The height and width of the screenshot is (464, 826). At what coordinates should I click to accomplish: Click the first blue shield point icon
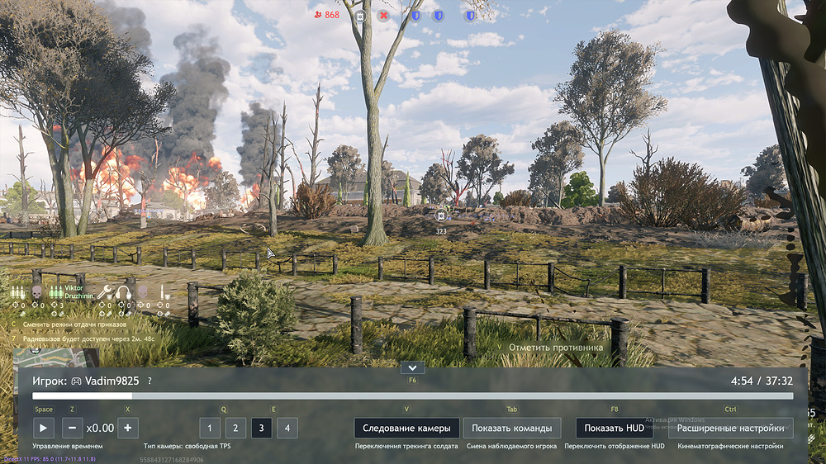(415, 15)
